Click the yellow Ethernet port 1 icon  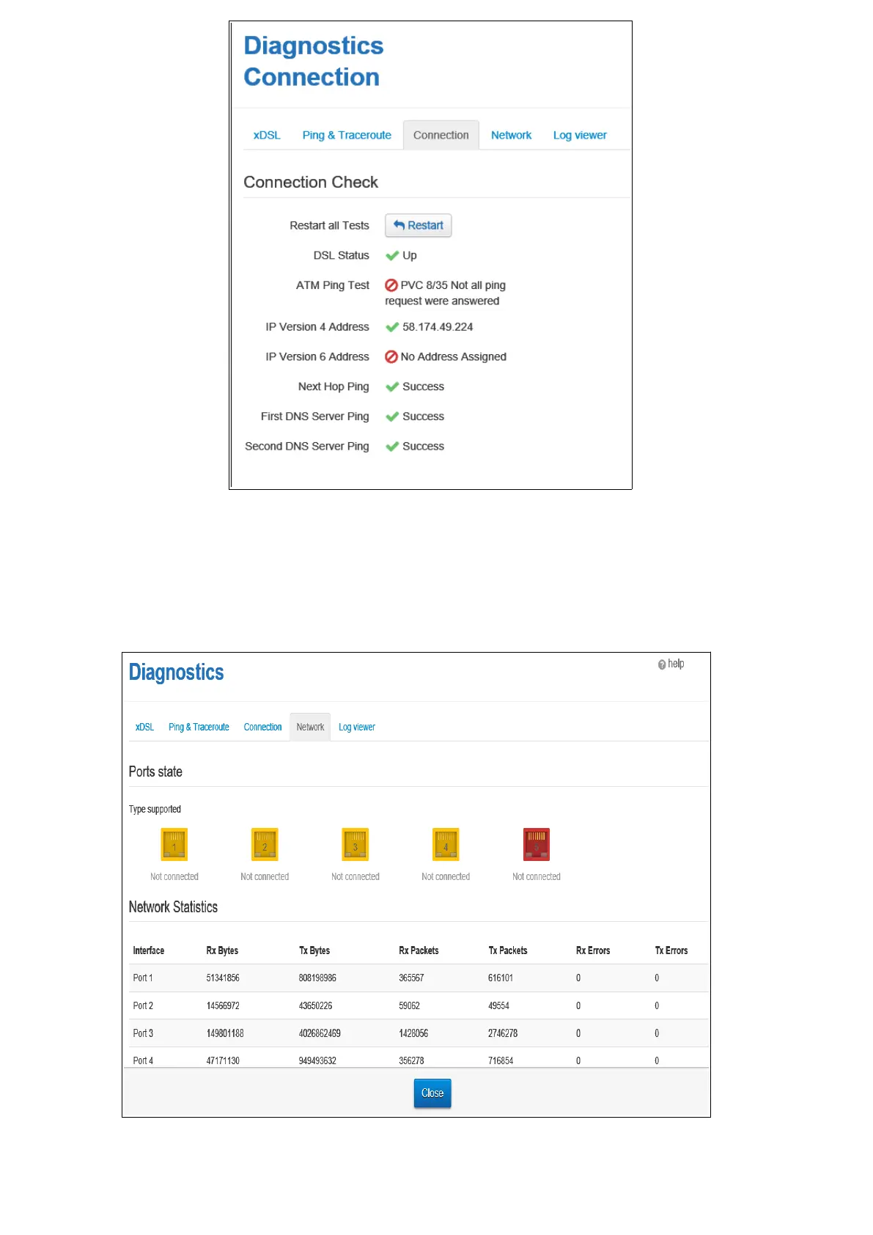(x=174, y=844)
